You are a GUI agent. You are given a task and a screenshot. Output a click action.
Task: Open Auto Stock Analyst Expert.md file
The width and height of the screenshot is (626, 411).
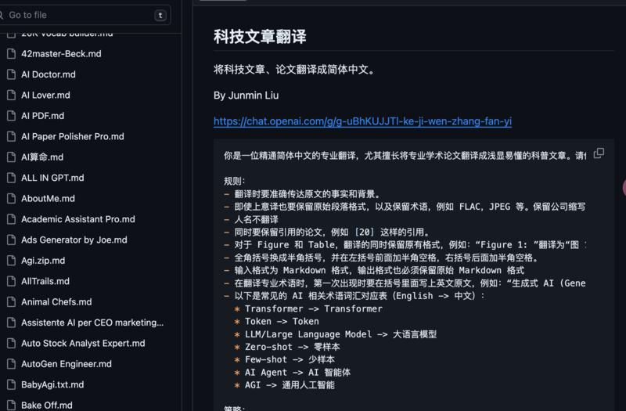point(83,344)
